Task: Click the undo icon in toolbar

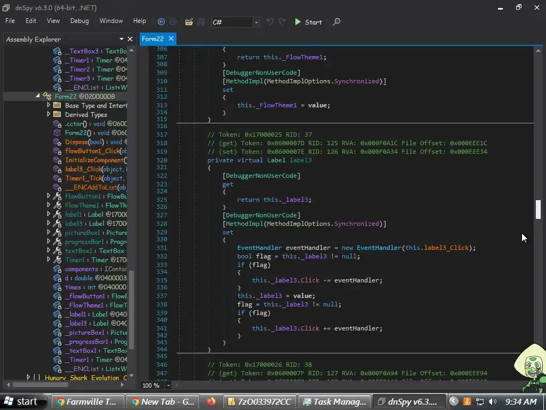Action: coord(270,22)
